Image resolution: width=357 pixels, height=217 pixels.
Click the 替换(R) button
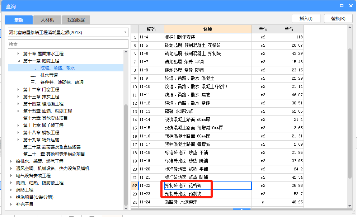click(338, 19)
